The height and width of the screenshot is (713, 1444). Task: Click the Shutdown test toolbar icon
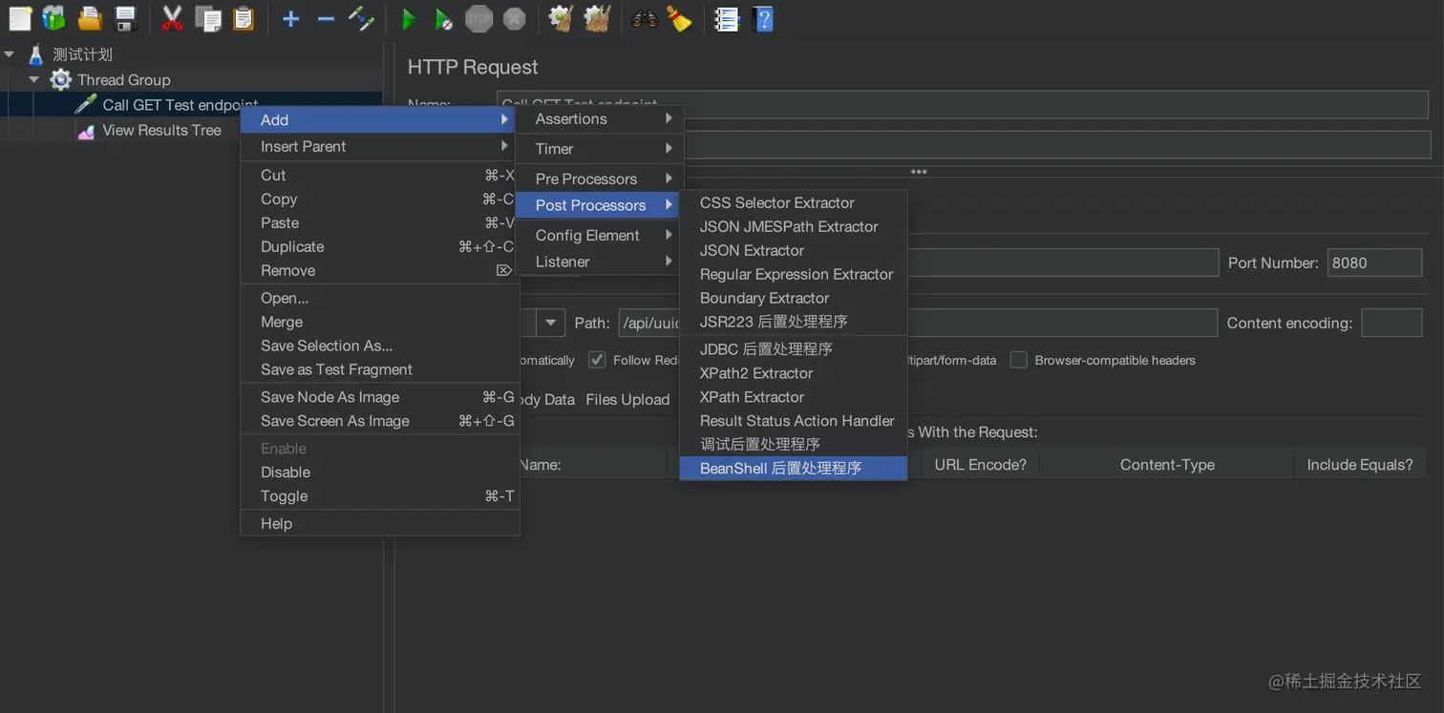[x=515, y=18]
